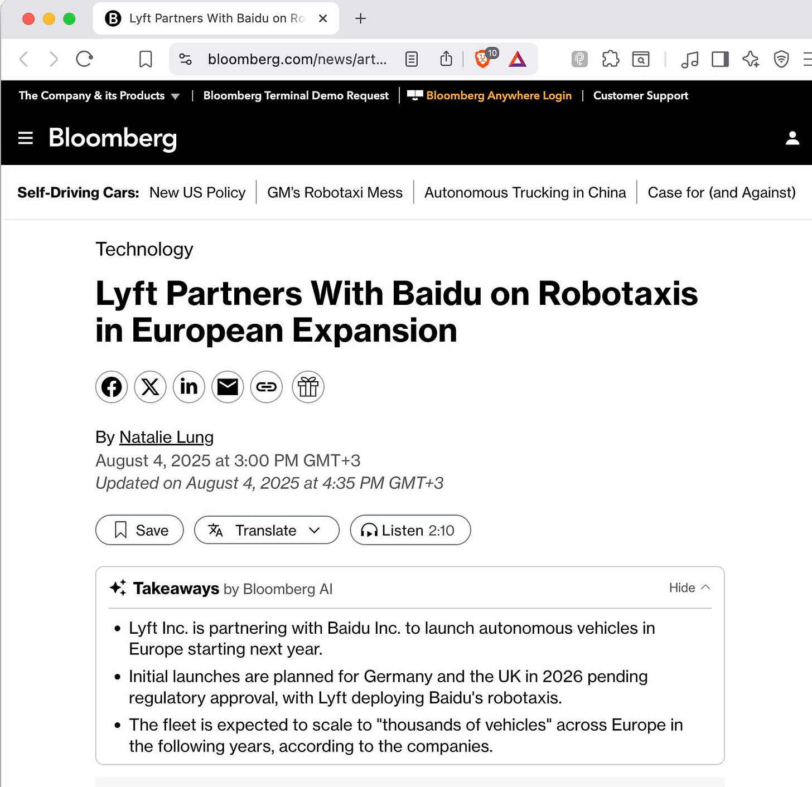Close the Lyft Partners With Baidu tab

tap(322, 18)
